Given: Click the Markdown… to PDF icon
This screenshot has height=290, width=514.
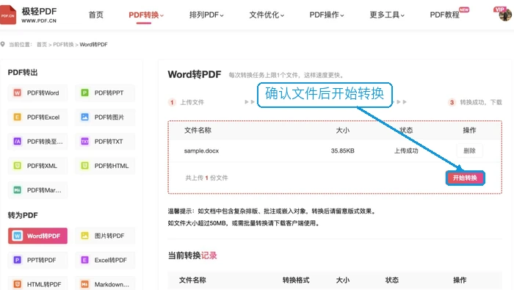Looking at the screenshot, I should tap(84, 284).
